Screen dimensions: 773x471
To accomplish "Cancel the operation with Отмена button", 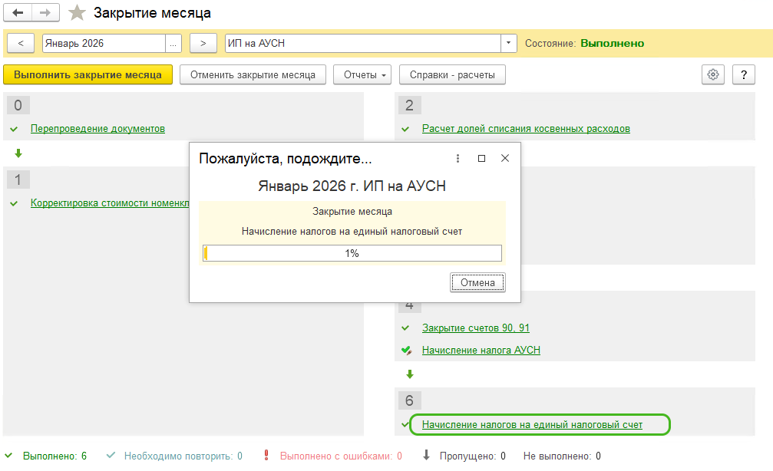I will pyautogui.click(x=477, y=282).
